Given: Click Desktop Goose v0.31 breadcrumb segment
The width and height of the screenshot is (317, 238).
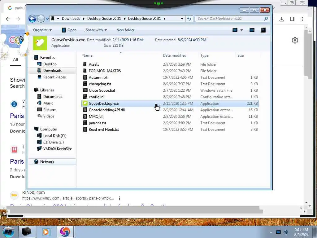Looking at the screenshot, I should point(104,19).
